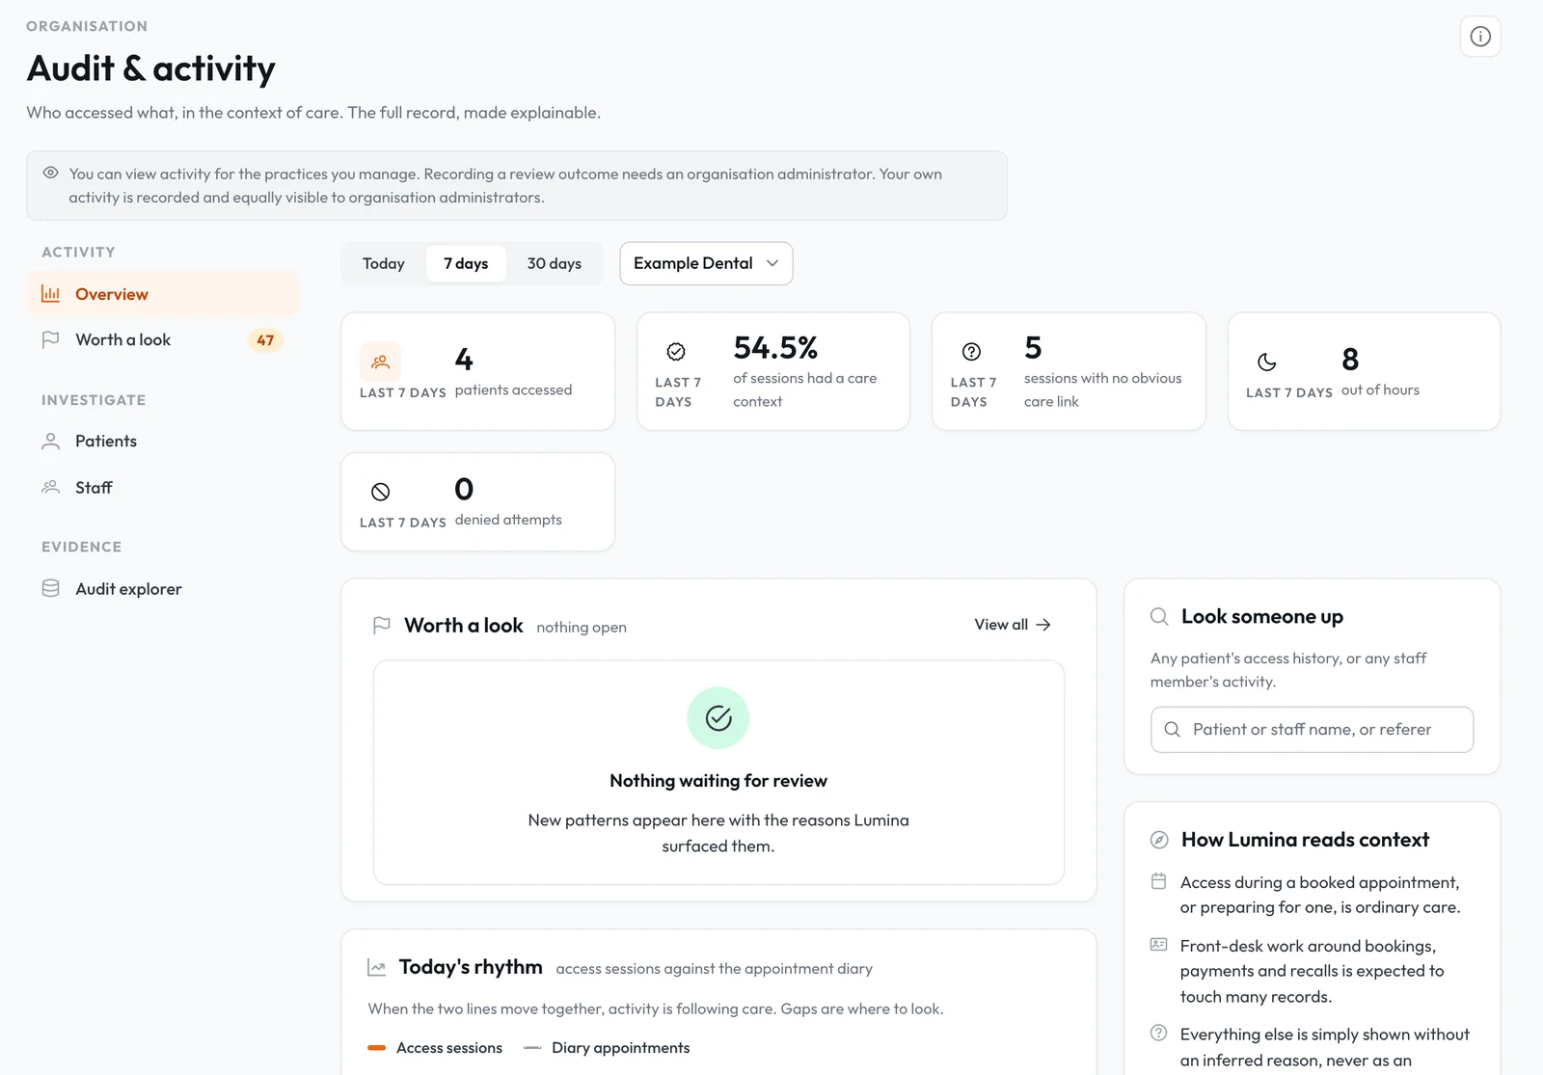
Task: Click the calendar icon in context list
Action: tap(1159, 881)
